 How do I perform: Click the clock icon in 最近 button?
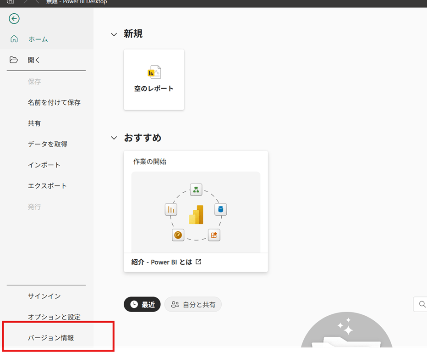point(134,304)
